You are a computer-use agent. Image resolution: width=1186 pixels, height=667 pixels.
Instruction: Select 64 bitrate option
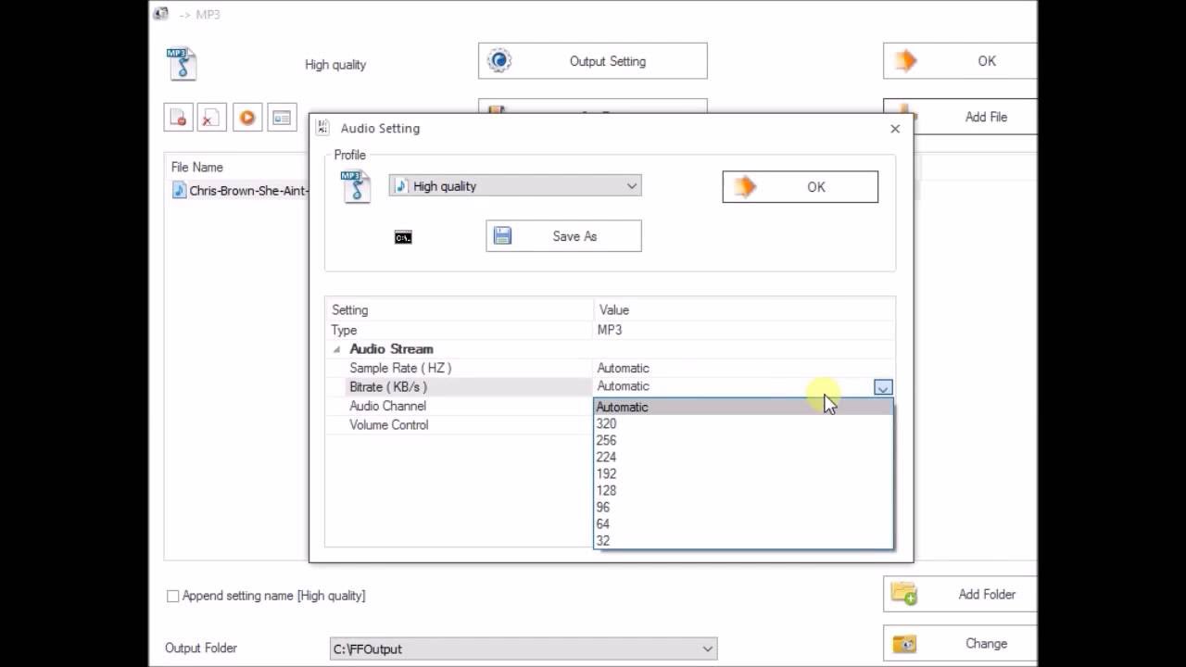(x=743, y=523)
